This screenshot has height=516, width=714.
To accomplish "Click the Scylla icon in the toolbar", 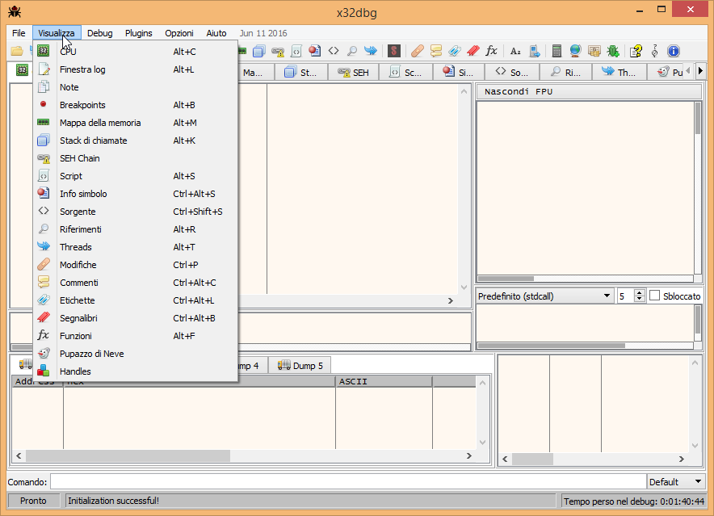I will 394,51.
